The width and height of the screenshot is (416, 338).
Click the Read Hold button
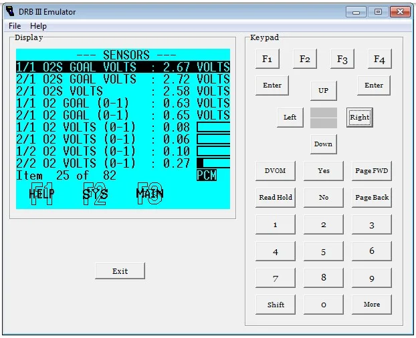tap(276, 198)
